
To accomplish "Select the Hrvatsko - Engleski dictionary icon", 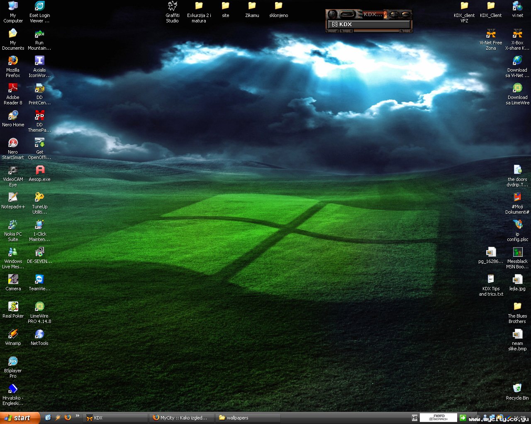I will (x=13, y=394).
